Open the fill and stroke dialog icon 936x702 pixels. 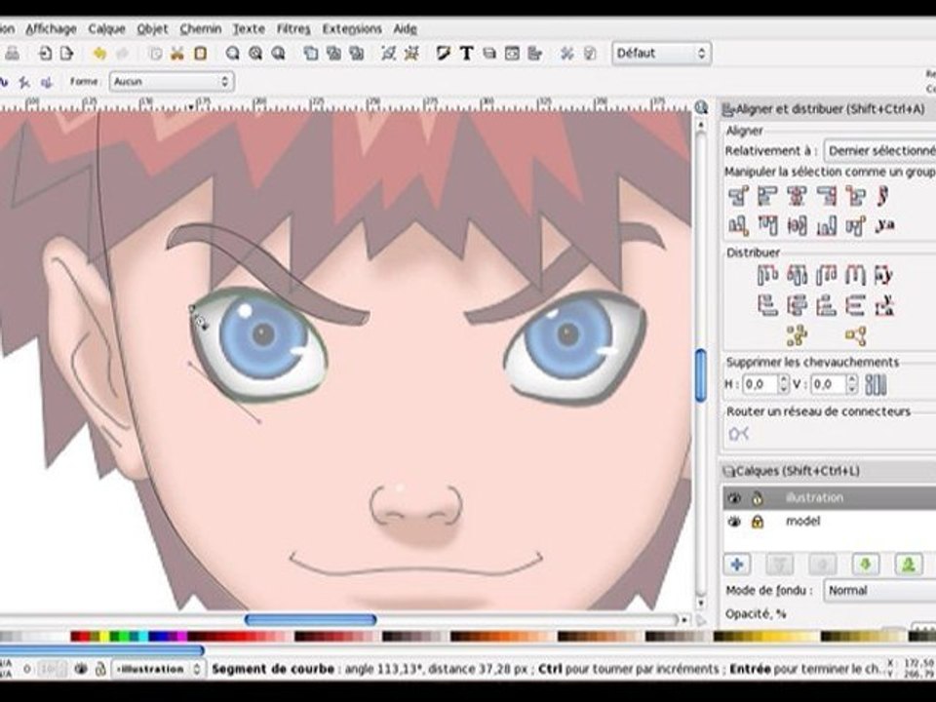click(x=444, y=54)
